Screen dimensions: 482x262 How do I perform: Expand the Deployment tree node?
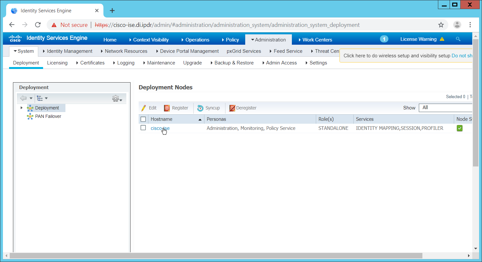coord(22,108)
